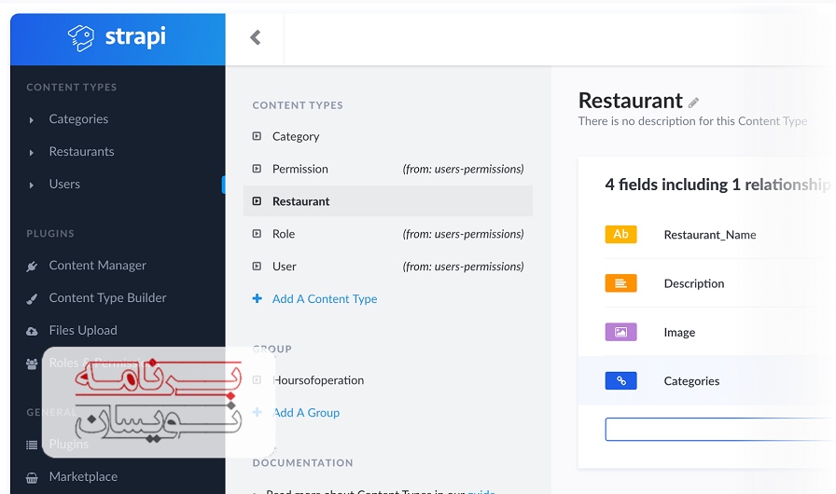
Task: Click the Category row square icon
Action: click(257, 136)
